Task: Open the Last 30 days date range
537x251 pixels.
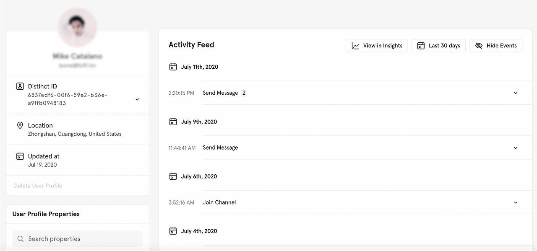Action: click(x=438, y=46)
